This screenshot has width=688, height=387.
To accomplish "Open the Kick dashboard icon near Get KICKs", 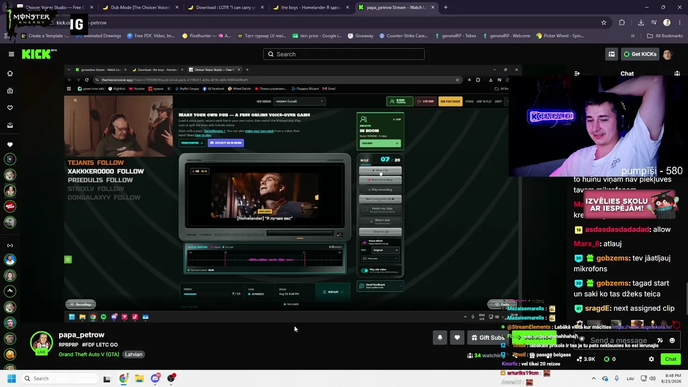I will point(611,54).
